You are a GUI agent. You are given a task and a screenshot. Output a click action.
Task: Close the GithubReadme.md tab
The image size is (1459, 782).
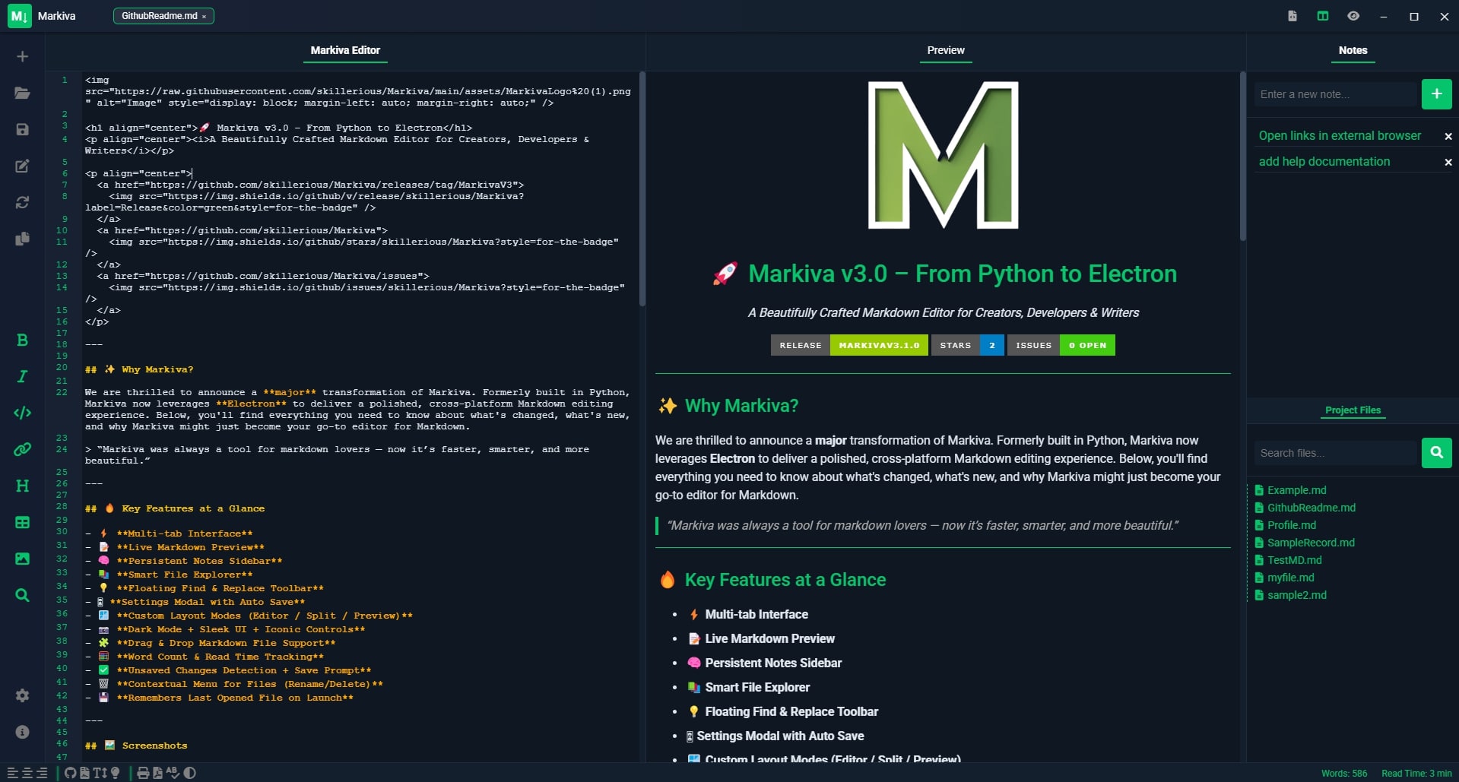204,17
